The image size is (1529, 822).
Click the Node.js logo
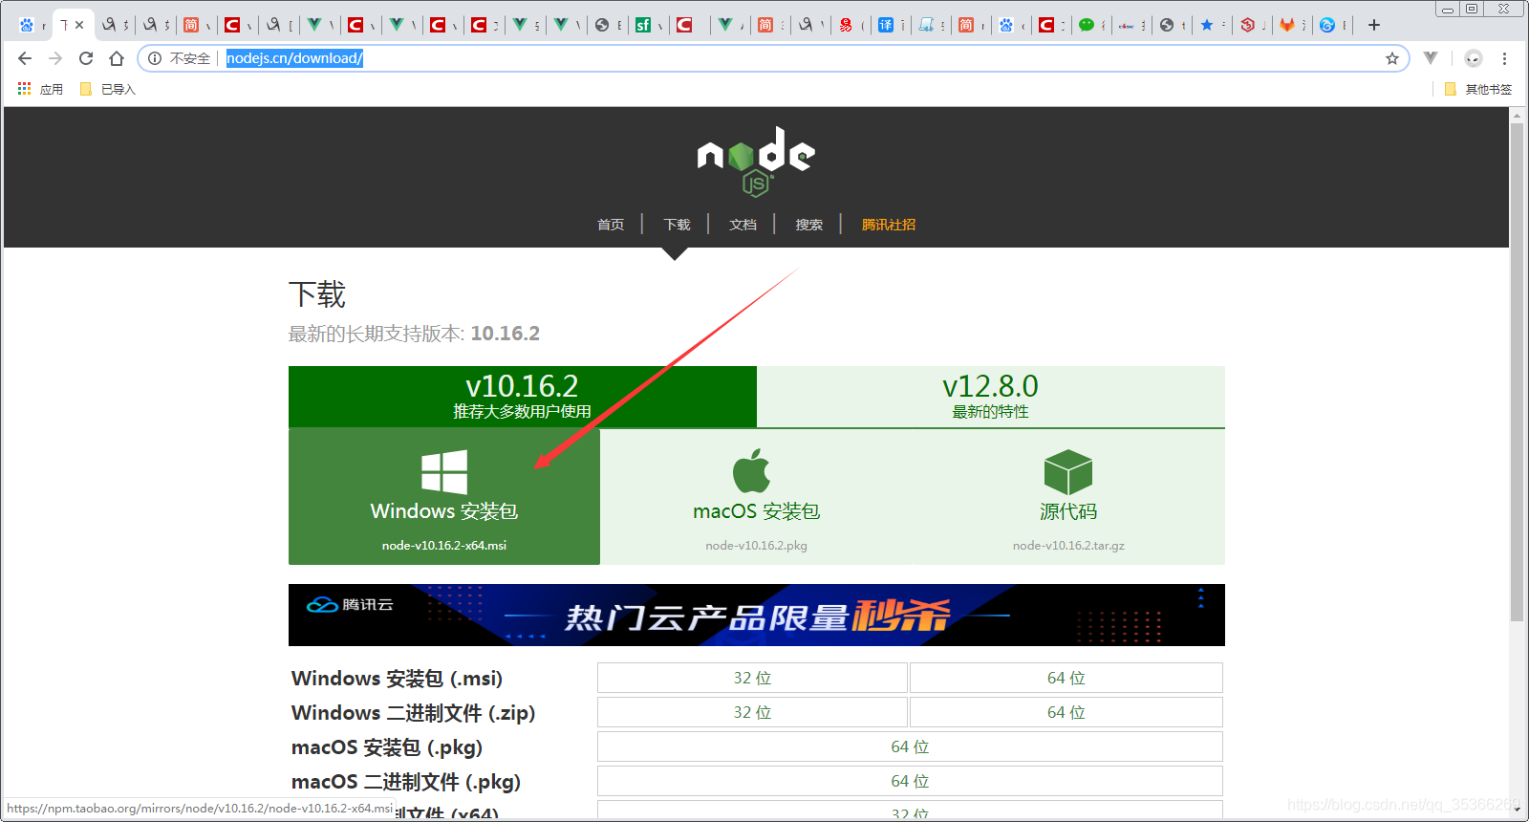pyautogui.click(x=756, y=161)
